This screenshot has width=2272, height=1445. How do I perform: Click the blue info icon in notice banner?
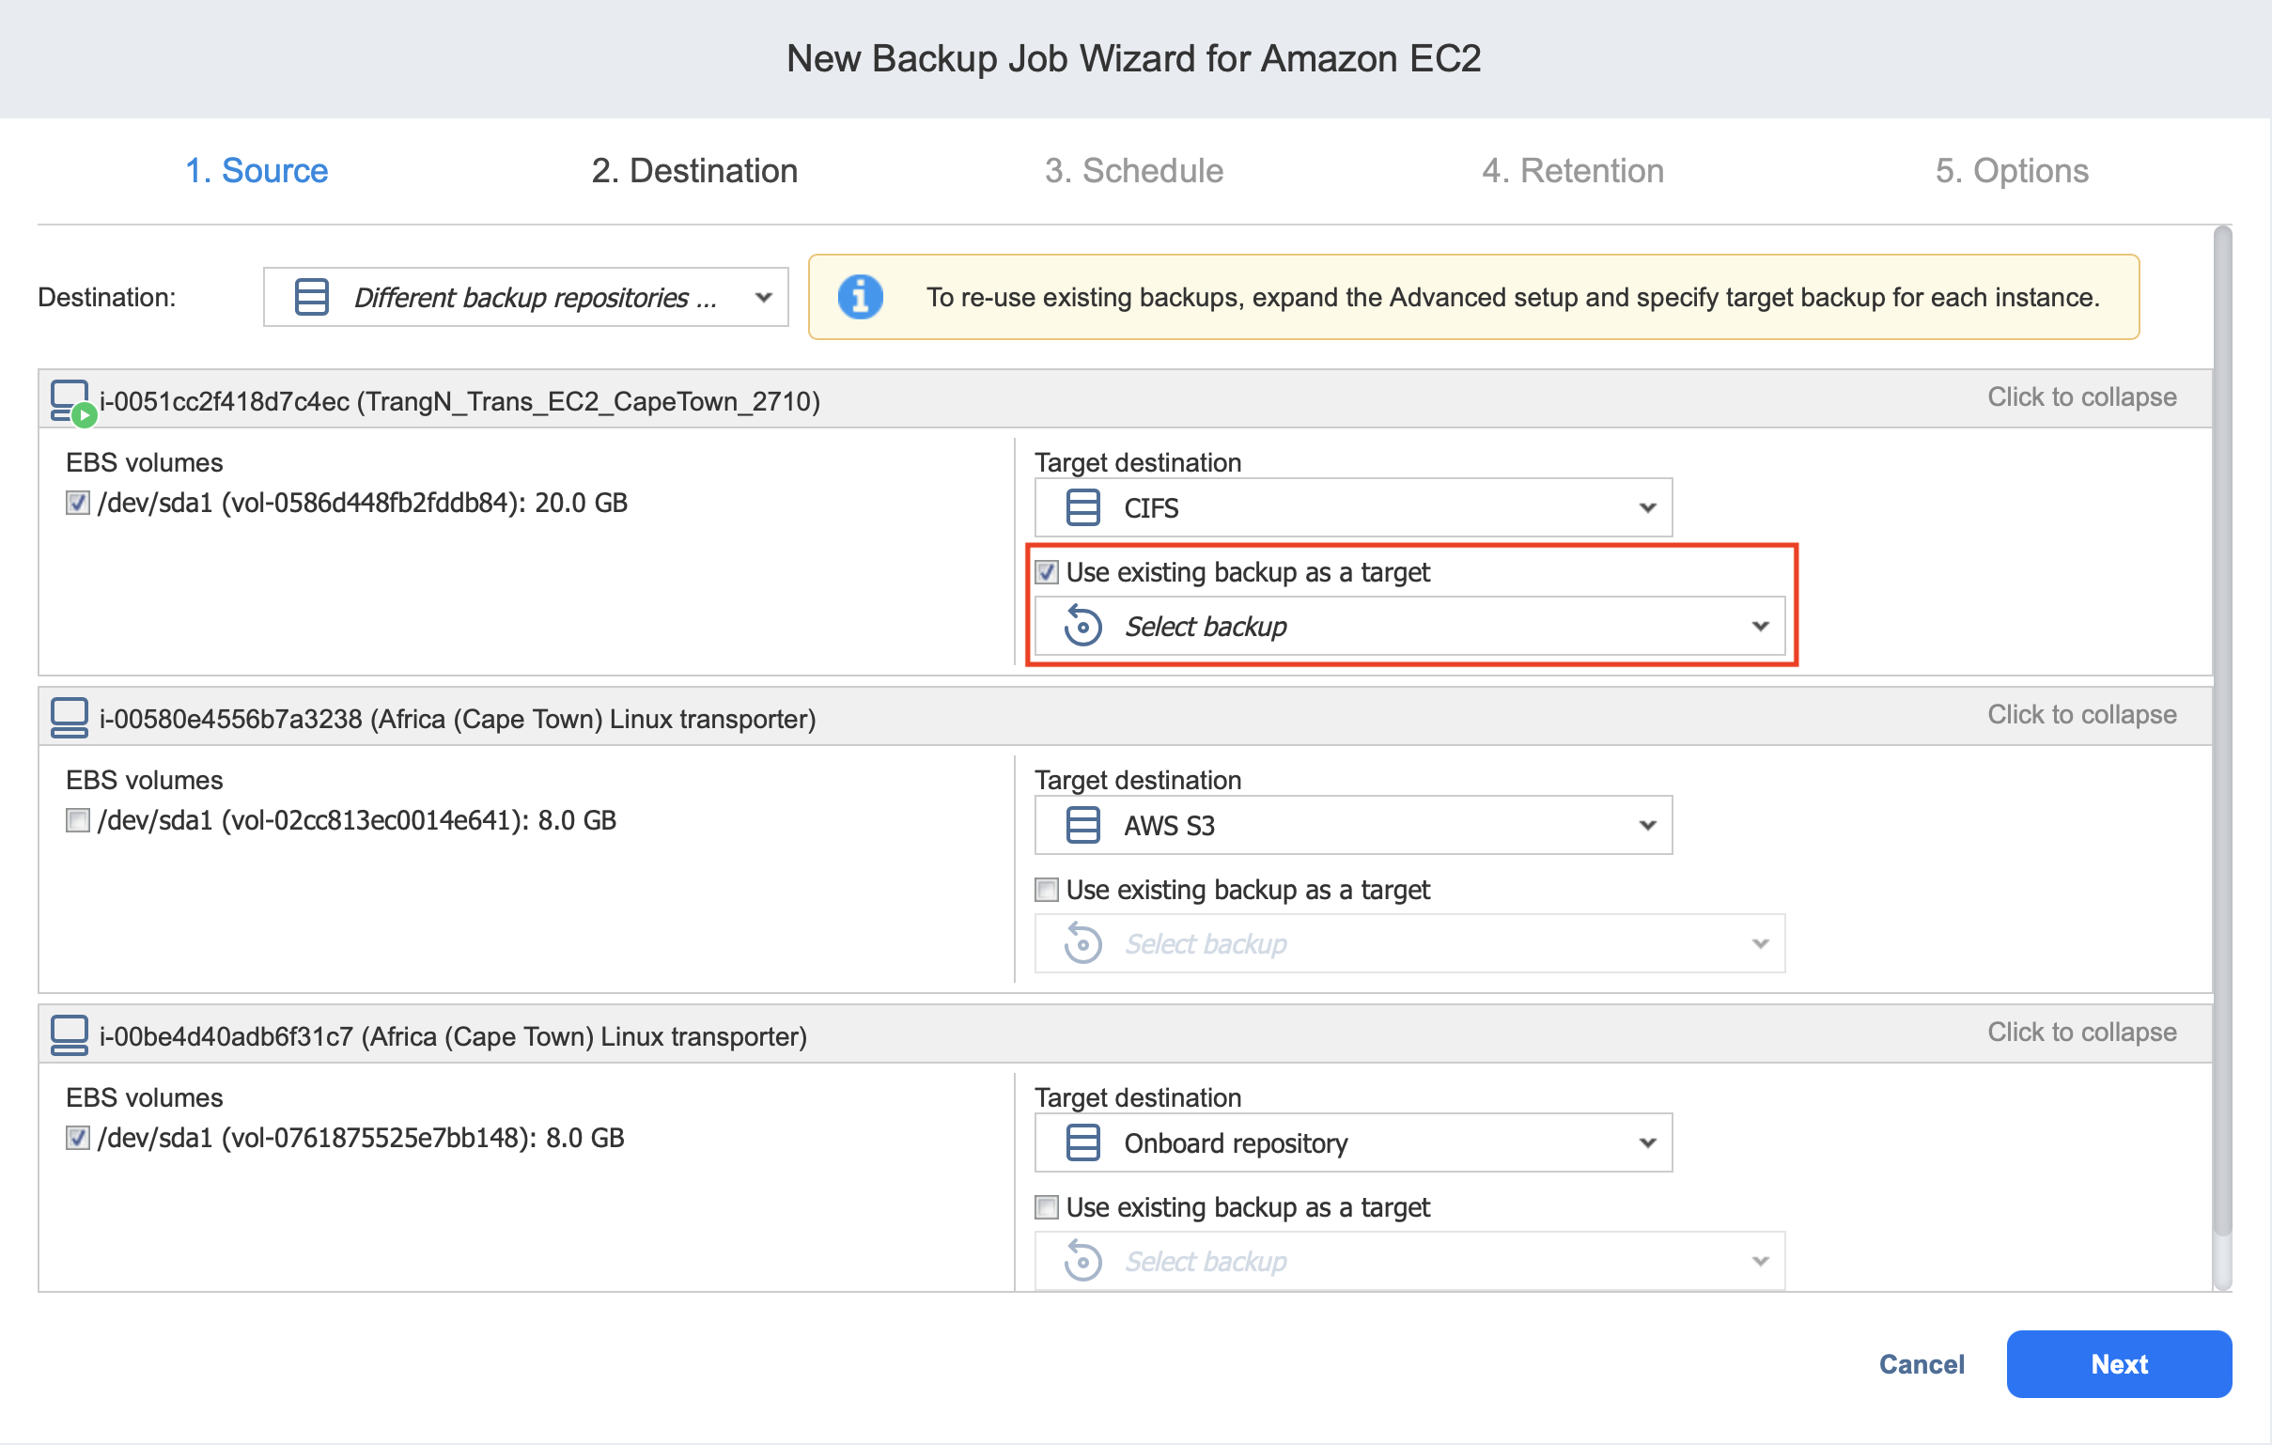860,297
